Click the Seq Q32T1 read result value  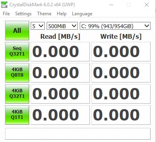pos(60,52)
